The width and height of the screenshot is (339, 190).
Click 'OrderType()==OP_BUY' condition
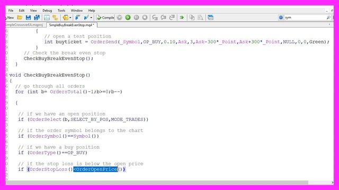click(x=57, y=153)
